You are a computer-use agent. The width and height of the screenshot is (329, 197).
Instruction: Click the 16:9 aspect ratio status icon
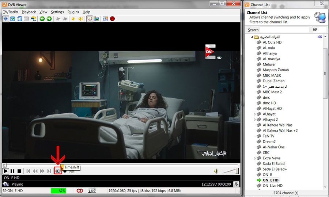(x=92, y=191)
